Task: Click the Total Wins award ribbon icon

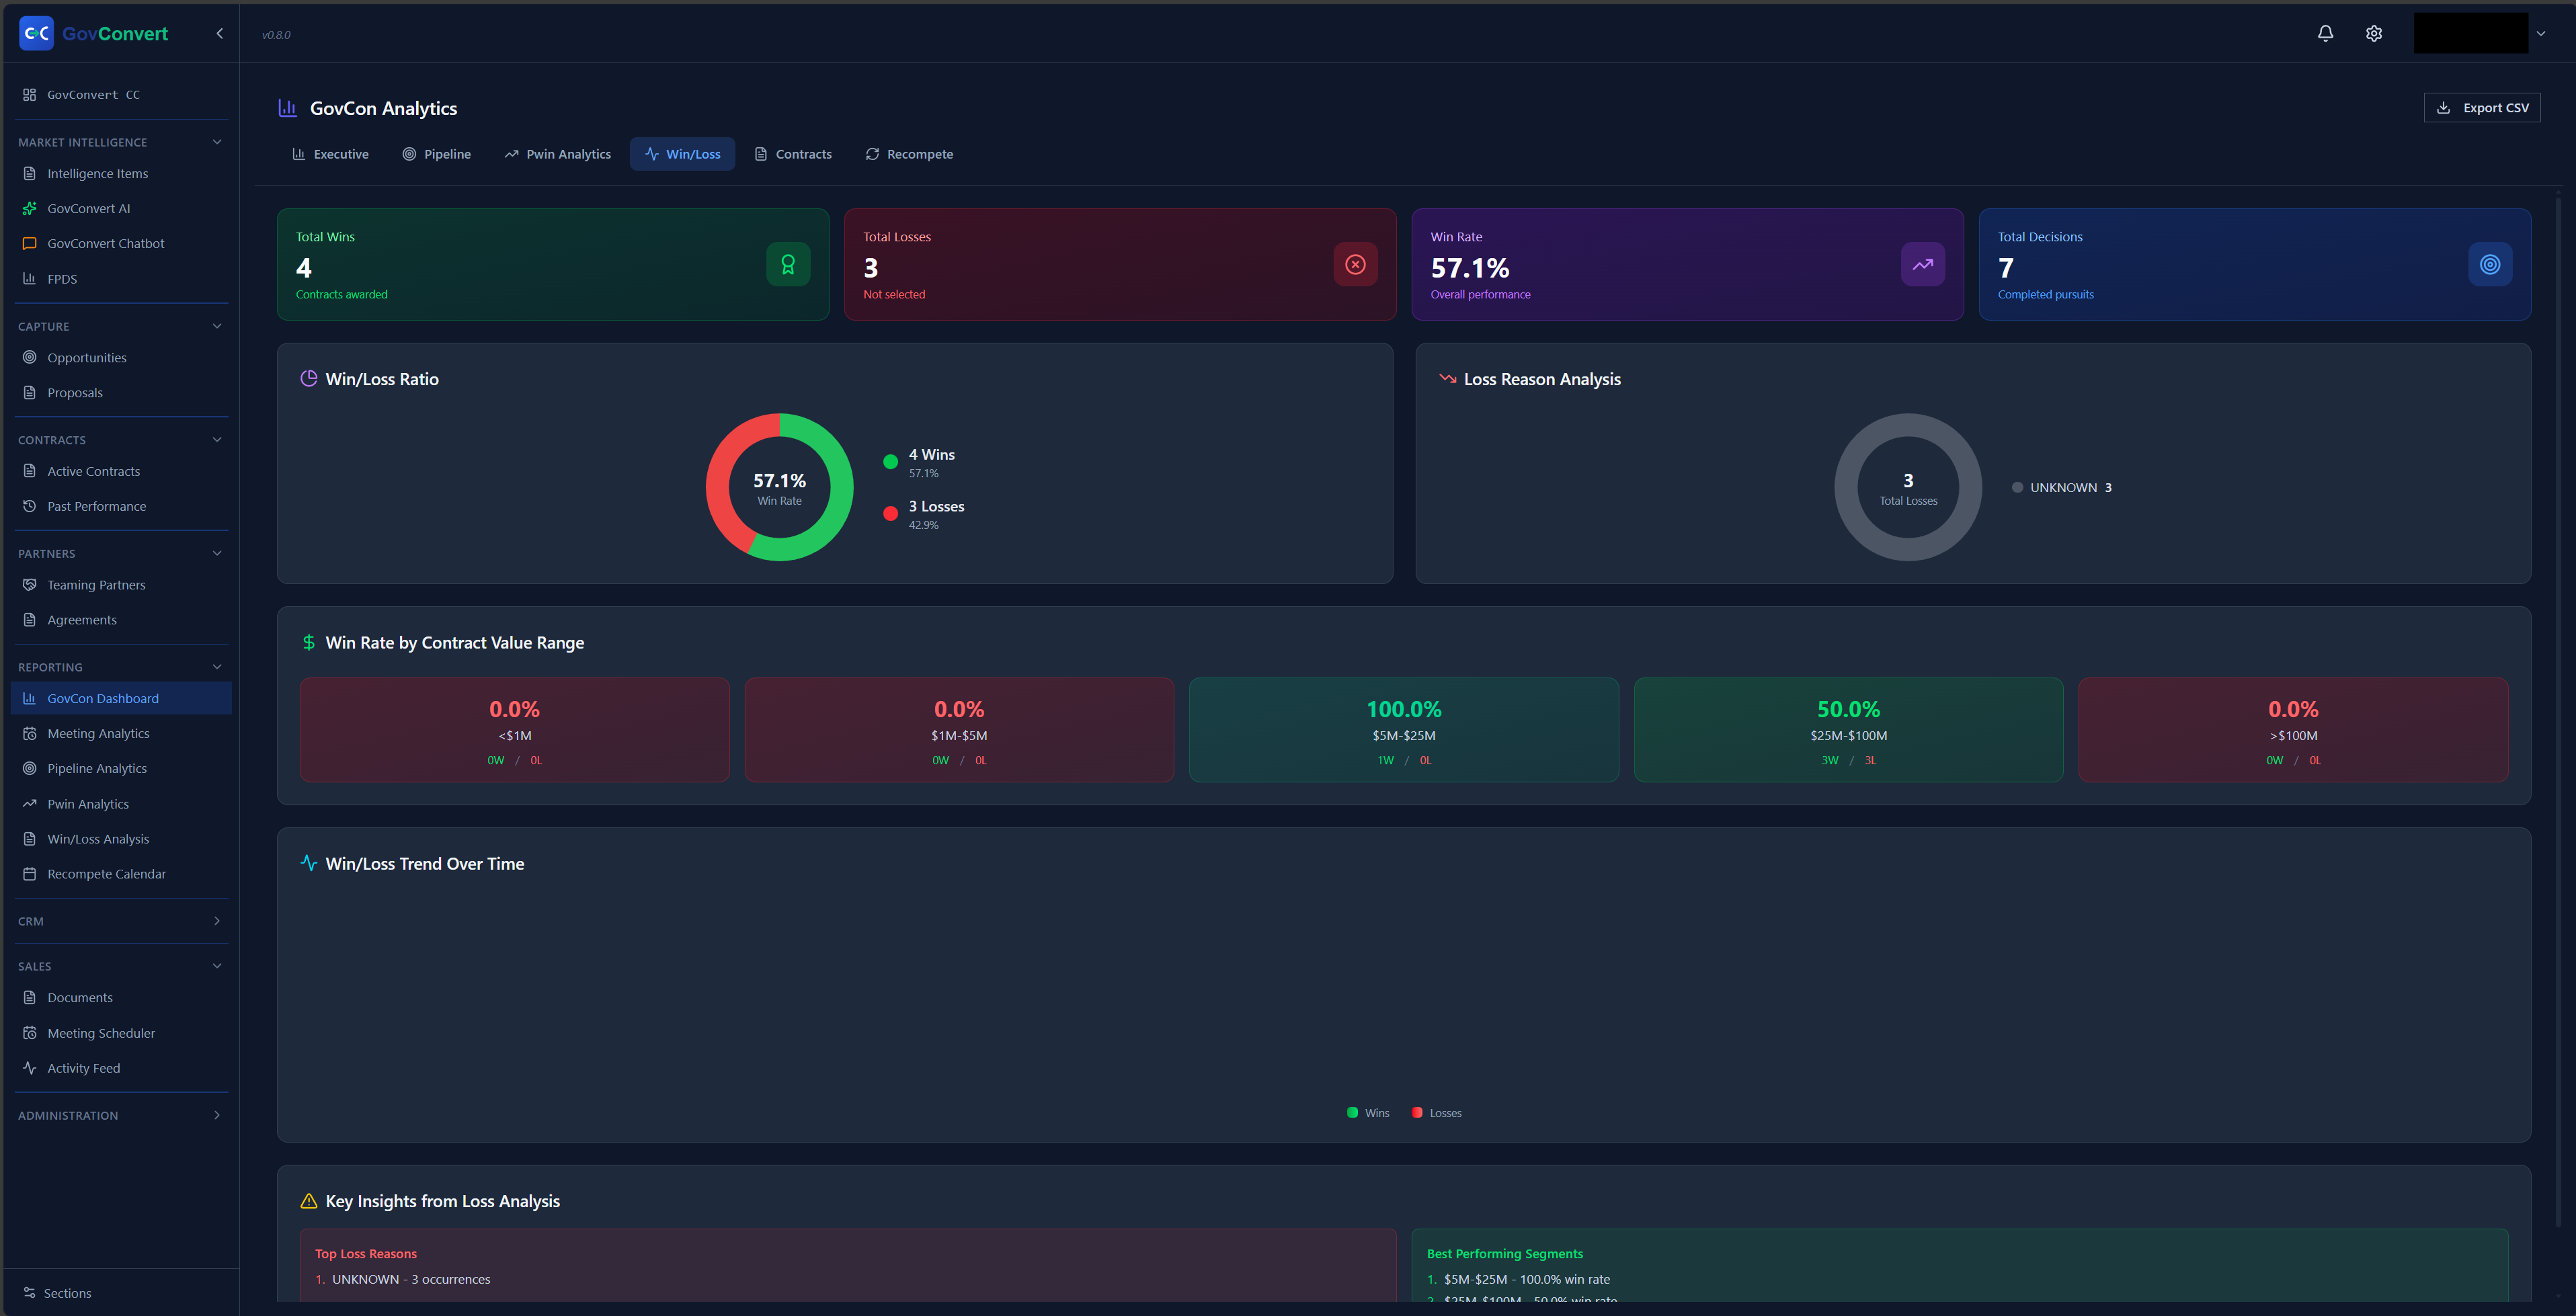Action: tap(788, 264)
